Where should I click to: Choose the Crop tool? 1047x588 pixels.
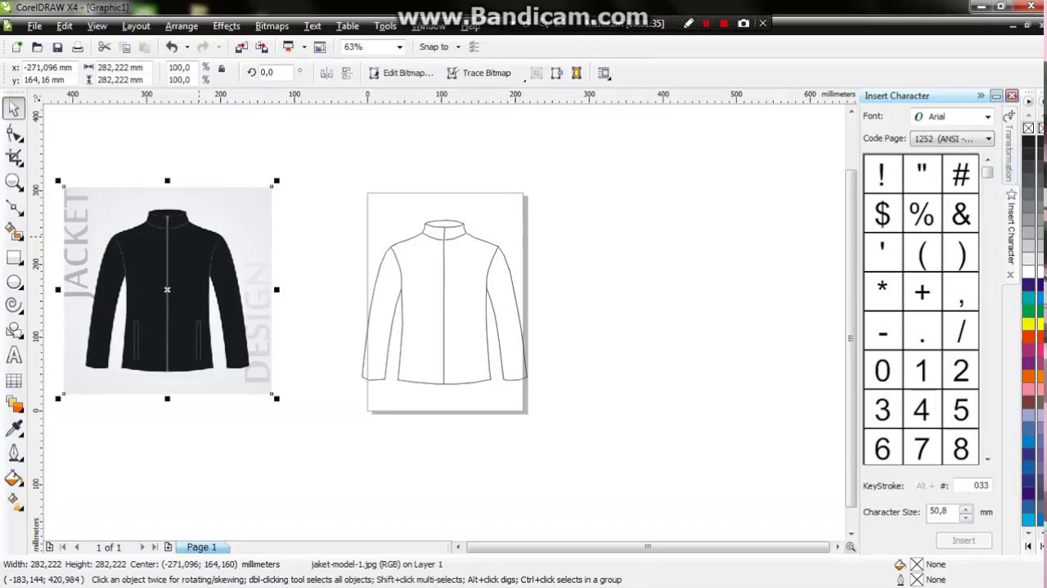(14, 157)
